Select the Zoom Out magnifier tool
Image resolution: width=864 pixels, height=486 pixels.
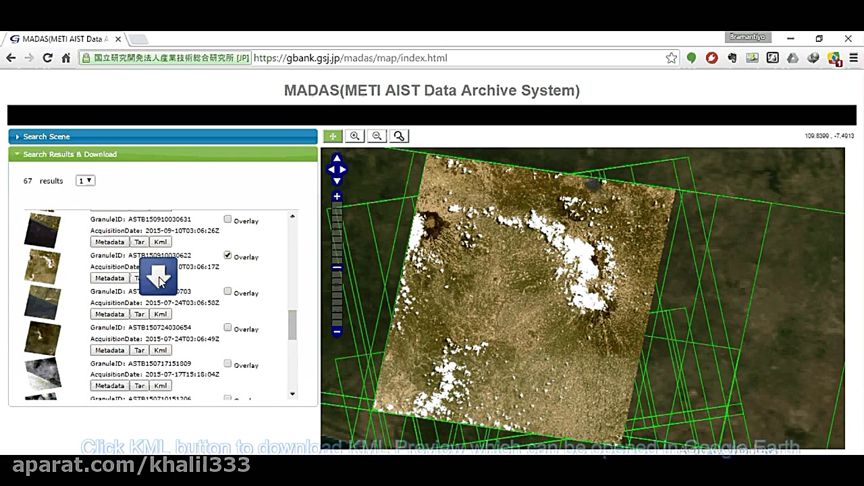click(377, 136)
